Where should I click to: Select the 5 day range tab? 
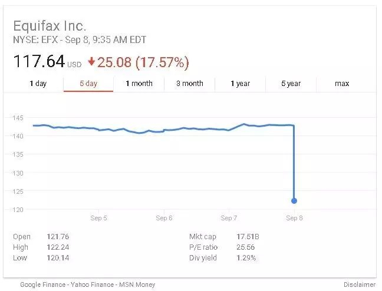tap(88, 84)
